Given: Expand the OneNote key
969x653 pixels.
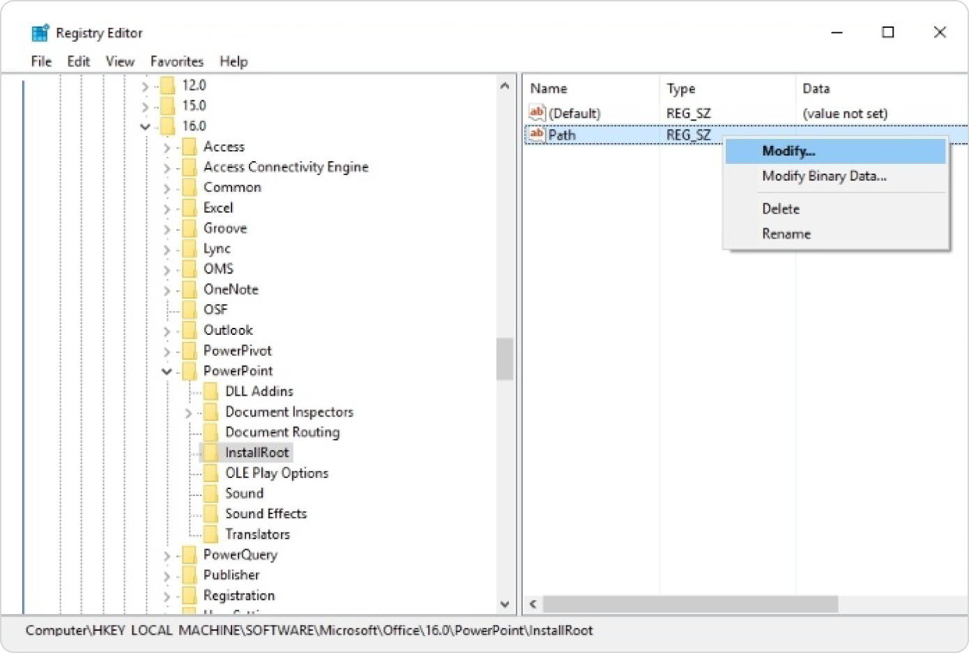Looking at the screenshot, I should [167, 290].
